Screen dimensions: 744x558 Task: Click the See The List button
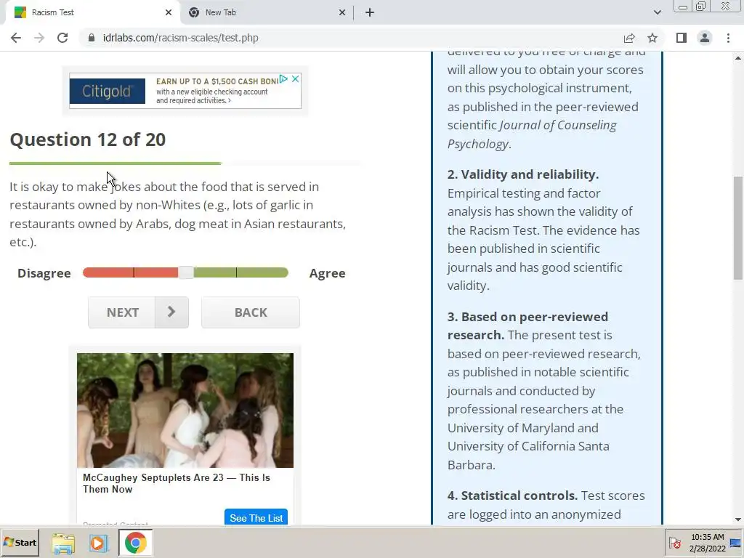[x=256, y=517]
